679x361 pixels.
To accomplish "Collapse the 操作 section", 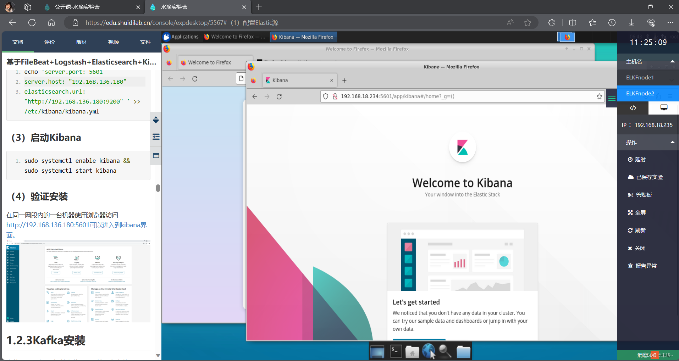I will pos(672,142).
